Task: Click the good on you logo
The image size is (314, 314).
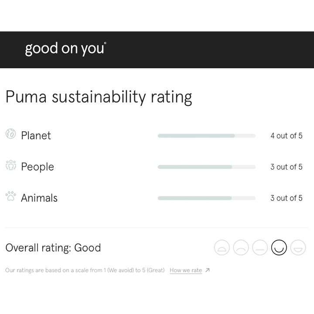Action: coord(66,49)
